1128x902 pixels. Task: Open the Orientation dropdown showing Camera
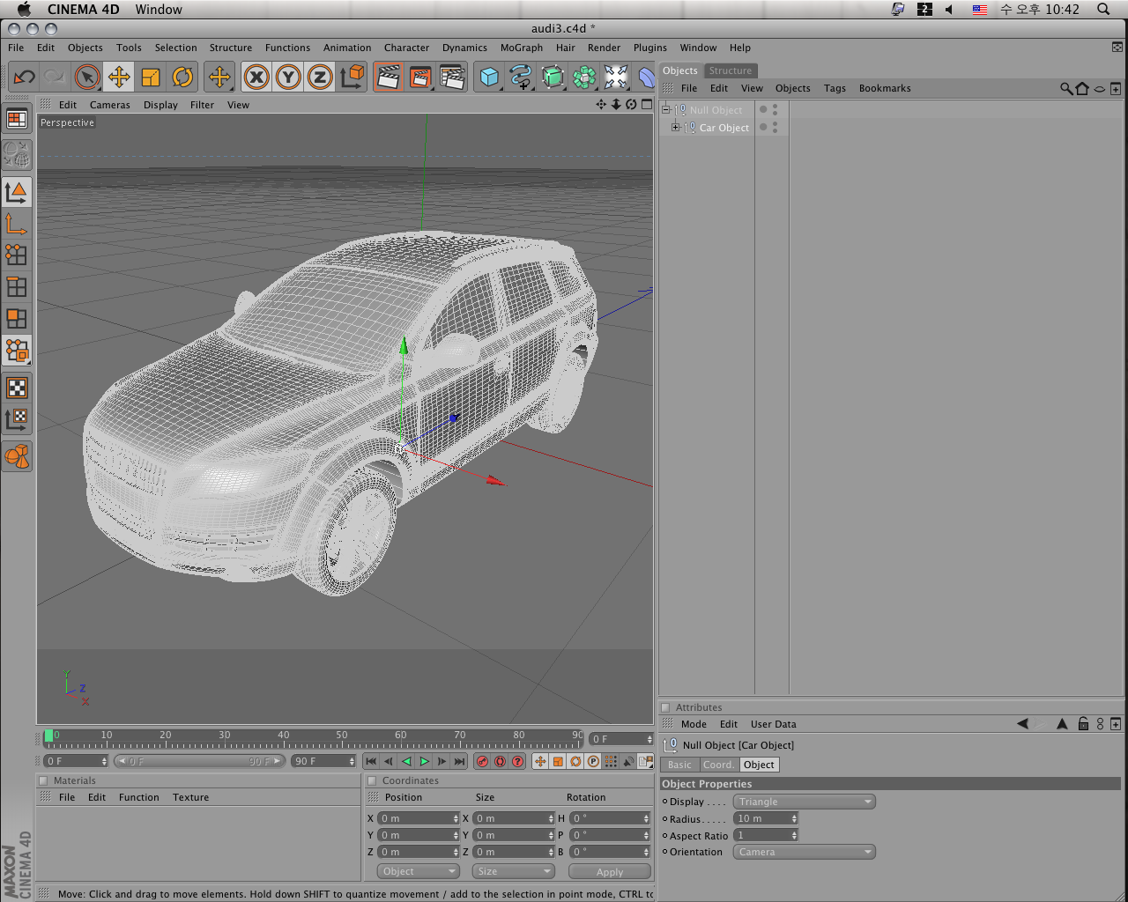[805, 852]
